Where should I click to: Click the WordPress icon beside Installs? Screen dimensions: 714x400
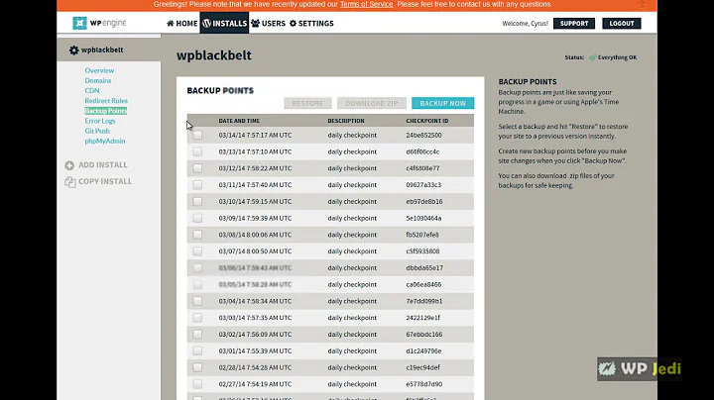tap(206, 23)
